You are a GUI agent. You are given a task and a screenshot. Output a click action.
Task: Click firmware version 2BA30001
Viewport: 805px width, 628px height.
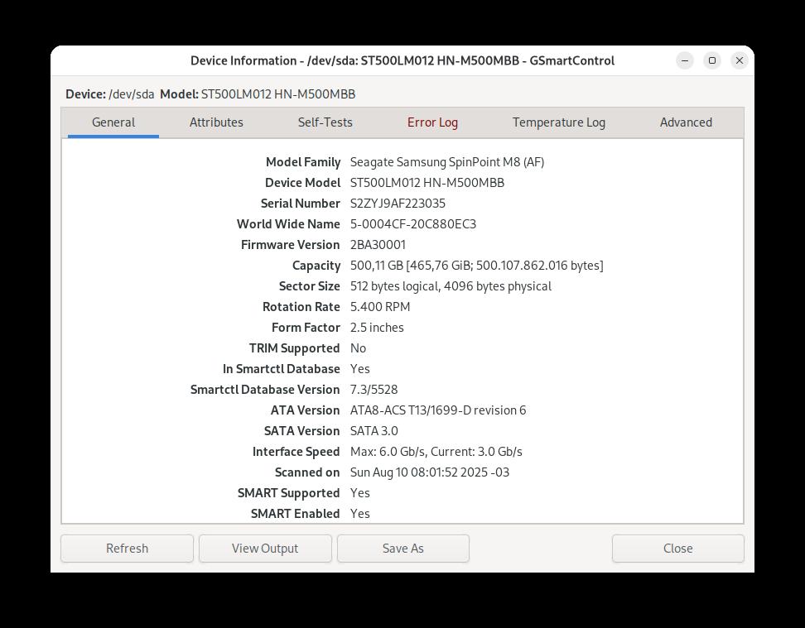coord(378,245)
